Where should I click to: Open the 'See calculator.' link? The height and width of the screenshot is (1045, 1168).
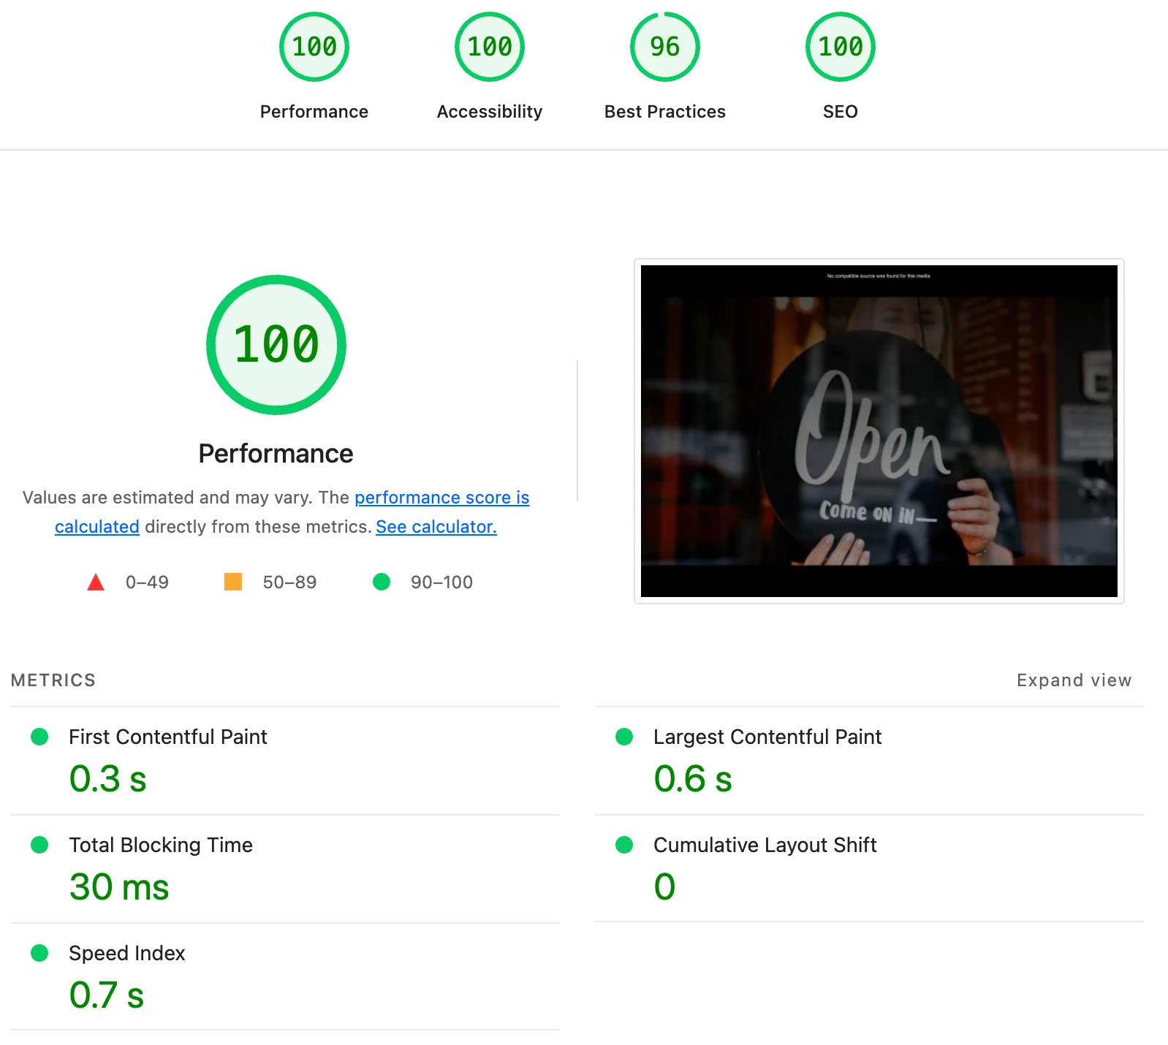click(436, 527)
